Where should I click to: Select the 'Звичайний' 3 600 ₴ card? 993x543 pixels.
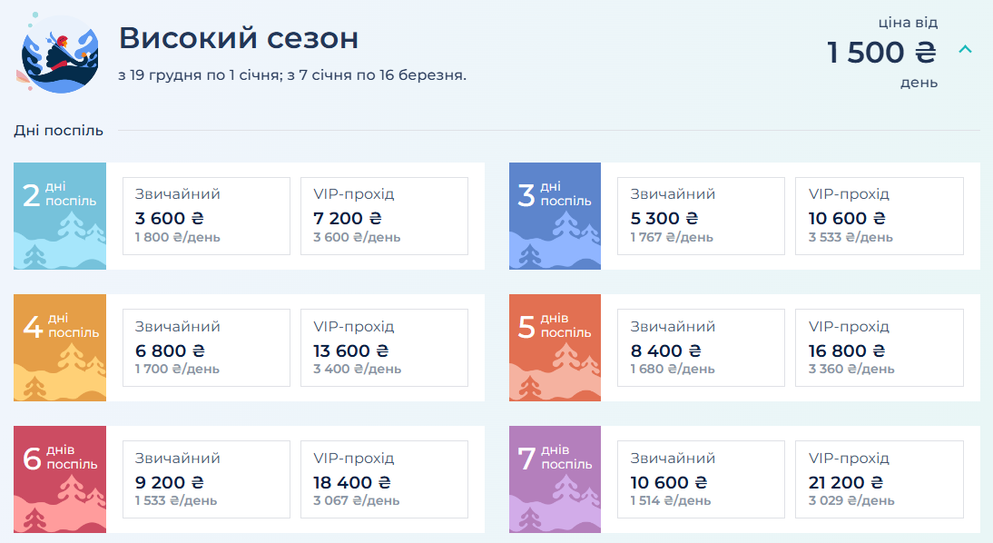click(x=206, y=216)
